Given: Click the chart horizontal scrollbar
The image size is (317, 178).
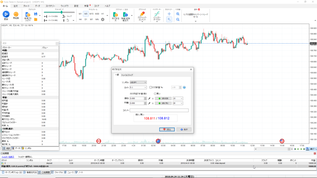Looking at the screenshot, I should pos(274,149).
